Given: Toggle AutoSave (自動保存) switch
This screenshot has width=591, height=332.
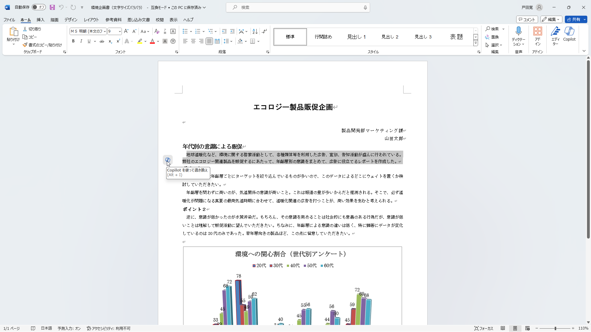Looking at the screenshot, I should pyautogui.click(x=39, y=7).
